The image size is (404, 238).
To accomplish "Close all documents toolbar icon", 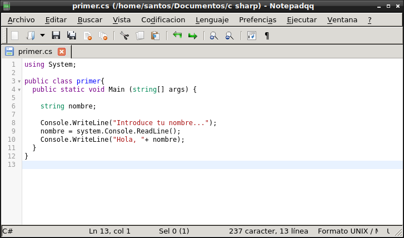I will tap(103, 36).
